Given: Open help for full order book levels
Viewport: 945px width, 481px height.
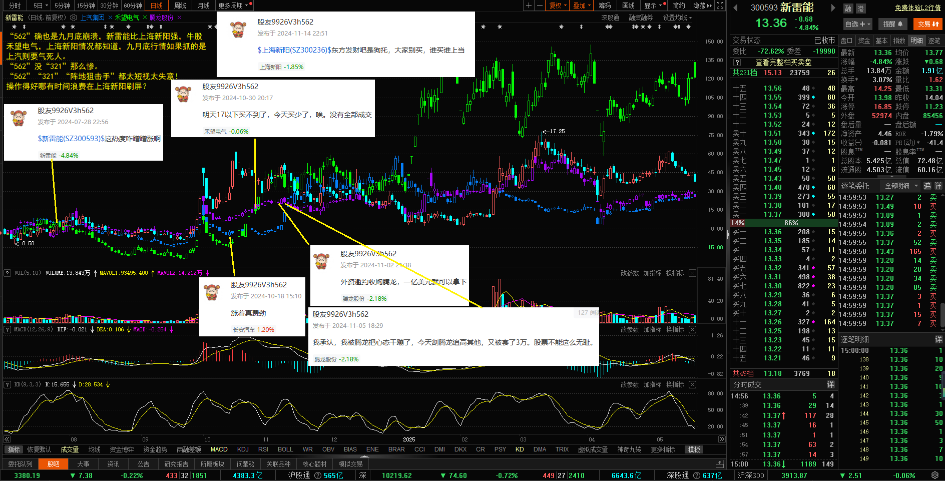Looking at the screenshot, I should (x=737, y=63).
